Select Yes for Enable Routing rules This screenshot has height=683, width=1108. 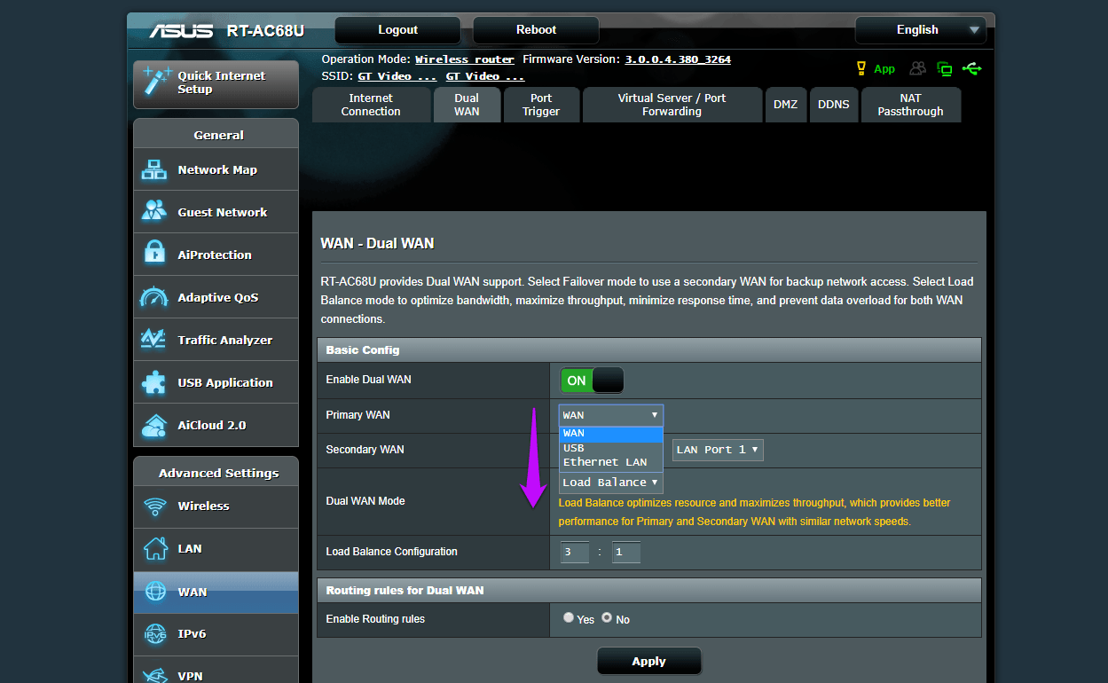click(x=569, y=617)
